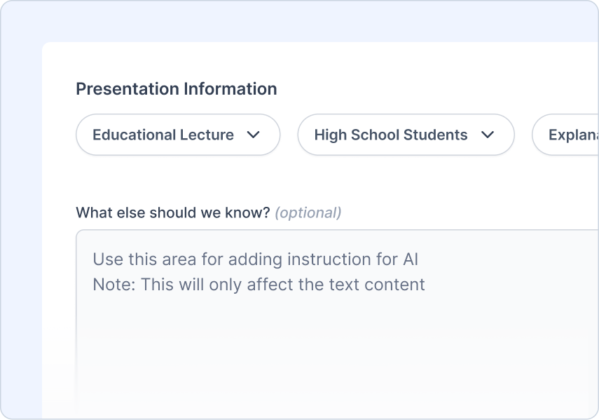Viewport: 599px width, 420px height.
Task: Open the partially visible Explana dropdown
Action: click(x=567, y=135)
